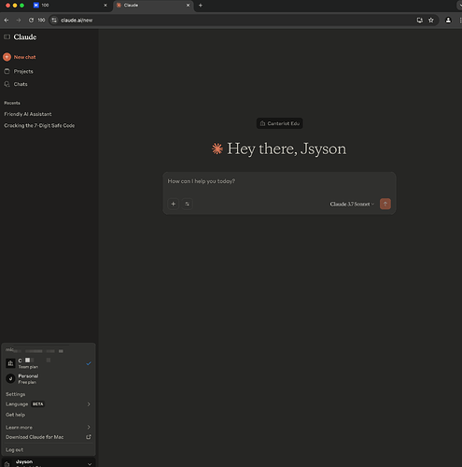Open the Friendly AI Assistant recent chat

pyautogui.click(x=28, y=114)
